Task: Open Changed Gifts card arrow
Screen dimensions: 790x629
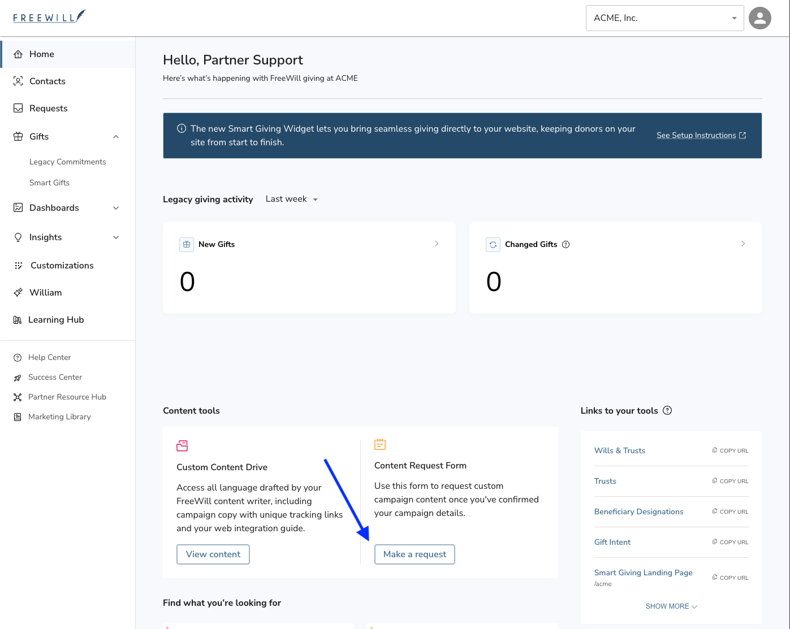Action: click(743, 244)
